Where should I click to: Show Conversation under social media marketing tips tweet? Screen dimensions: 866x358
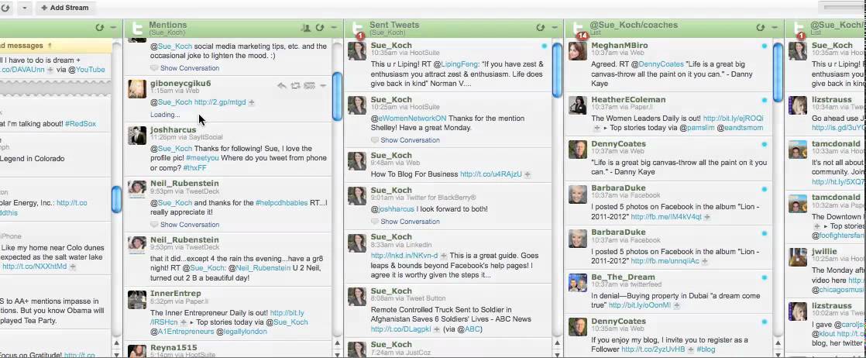(190, 68)
